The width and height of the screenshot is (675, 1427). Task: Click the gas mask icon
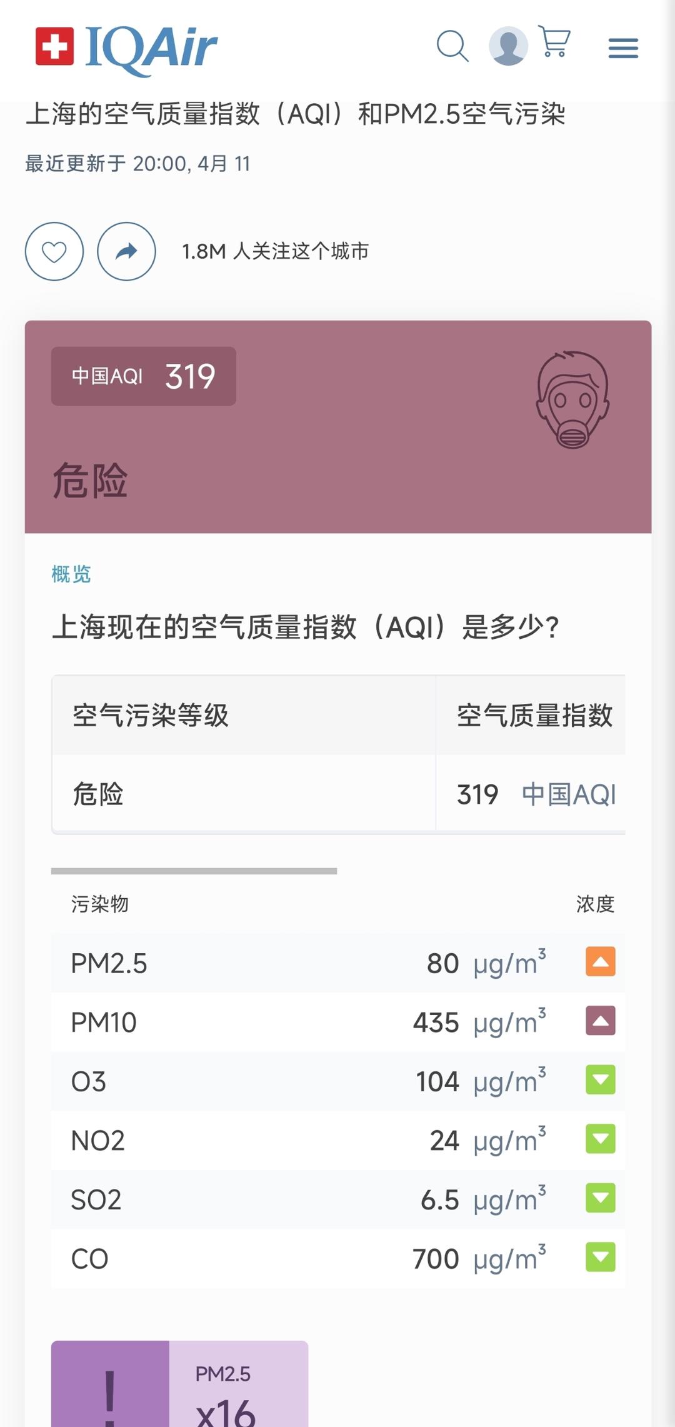coord(572,399)
